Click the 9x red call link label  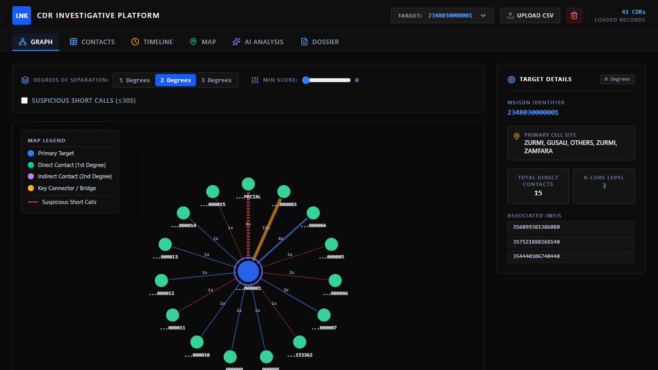248,224
